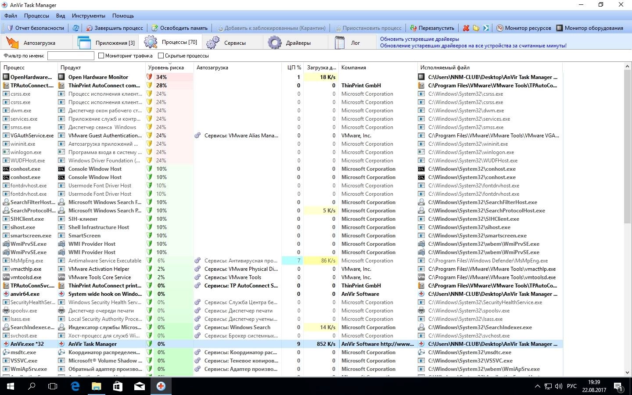Open Монитор оборудования
Screen dimensions: 632x395
pos(590,28)
